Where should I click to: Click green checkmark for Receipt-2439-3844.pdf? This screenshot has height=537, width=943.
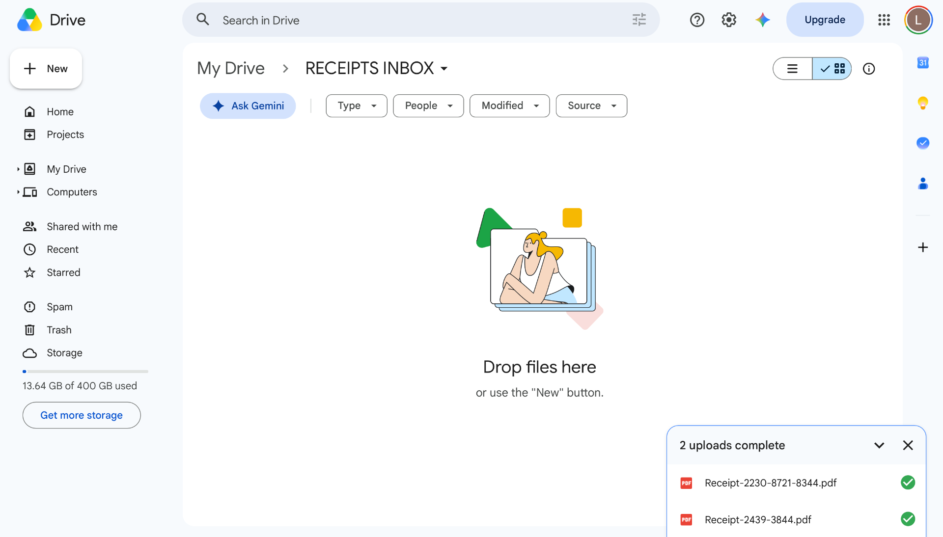908,519
